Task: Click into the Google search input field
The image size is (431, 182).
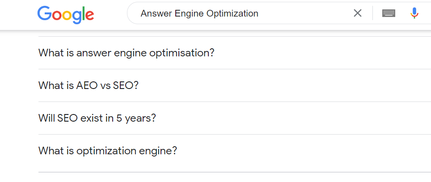Action: (304, 13)
